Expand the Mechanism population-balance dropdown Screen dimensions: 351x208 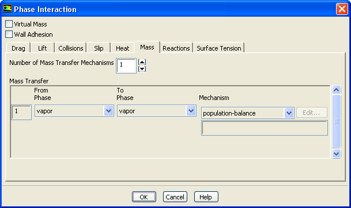pyautogui.click(x=248, y=113)
